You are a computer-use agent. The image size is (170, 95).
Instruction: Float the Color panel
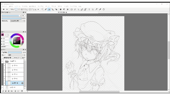pyautogui.click(x=23, y=32)
